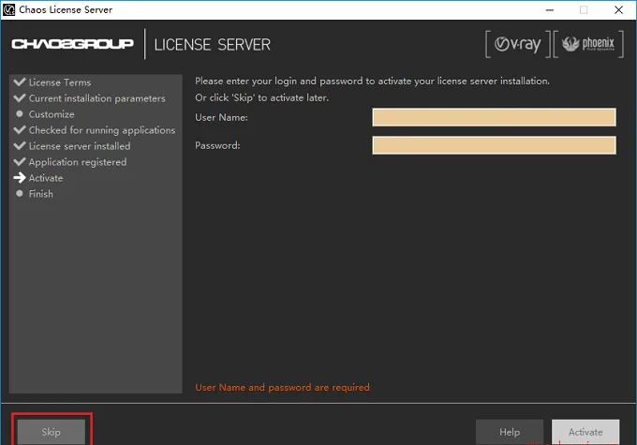
Task: Click the arrow icon beside Activate step
Action: point(20,178)
